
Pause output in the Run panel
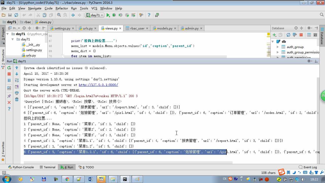pyautogui.click(x=9, y=80)
